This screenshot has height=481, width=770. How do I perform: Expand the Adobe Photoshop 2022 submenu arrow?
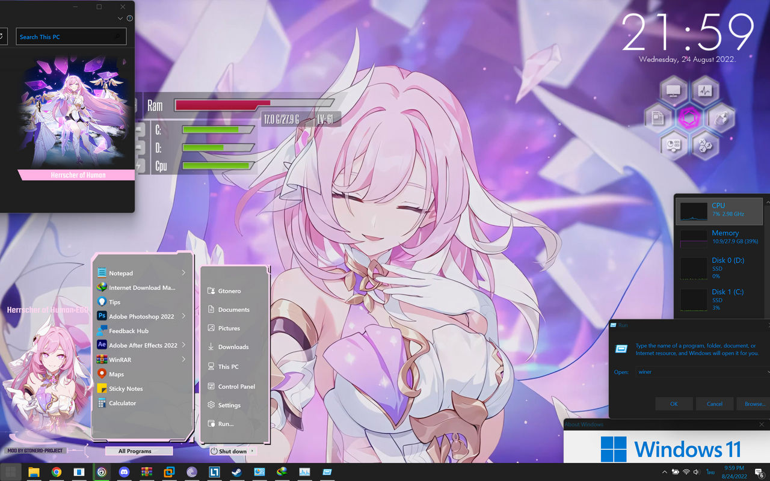[x=183, y=316]
